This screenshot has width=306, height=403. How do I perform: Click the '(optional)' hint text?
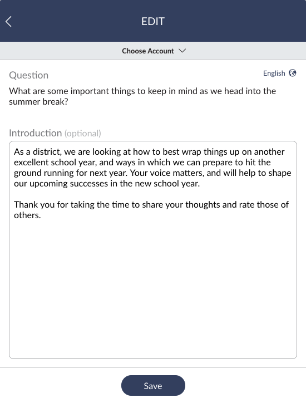coord(83,134)
